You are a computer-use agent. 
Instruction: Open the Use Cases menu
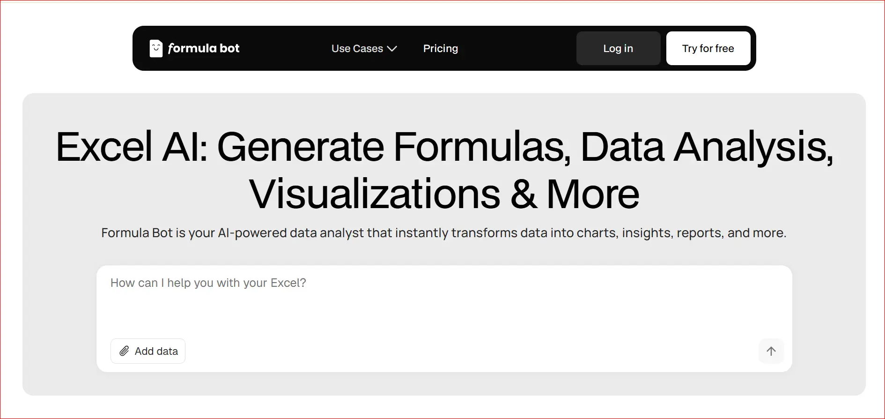click(357, 49)
